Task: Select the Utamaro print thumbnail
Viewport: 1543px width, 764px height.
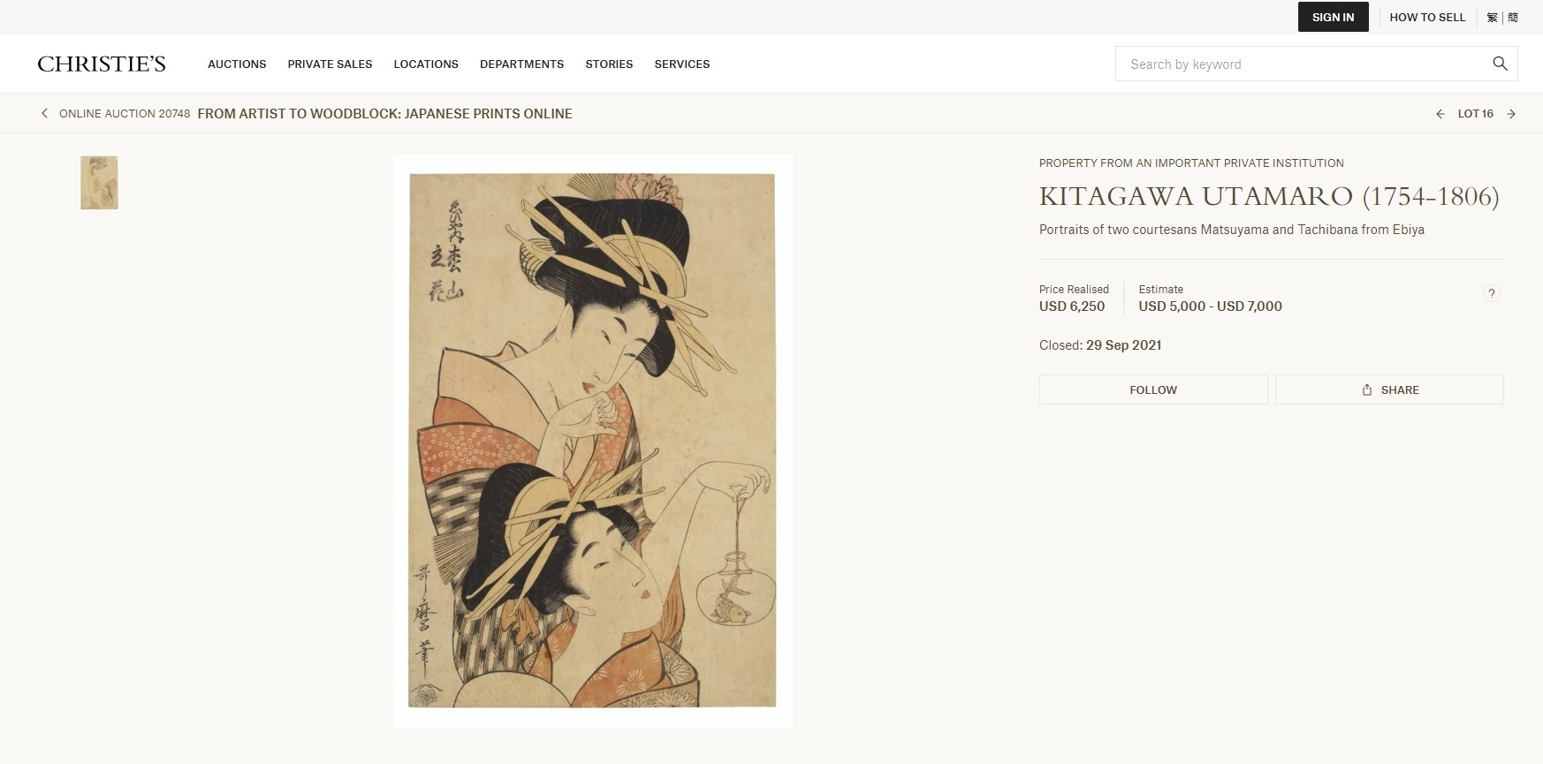Action: pyautogui.click(x=99, y=183)
